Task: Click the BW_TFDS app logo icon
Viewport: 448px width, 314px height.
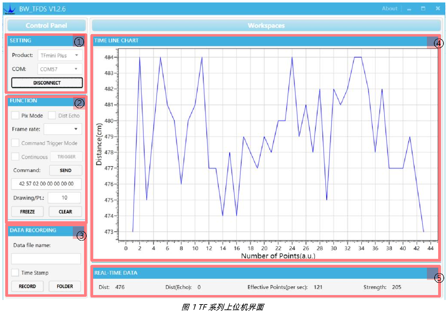Action: [10, 9]
